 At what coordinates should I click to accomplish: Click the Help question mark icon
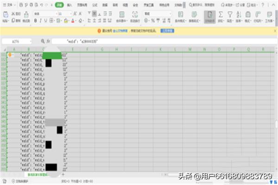(263, 5)
